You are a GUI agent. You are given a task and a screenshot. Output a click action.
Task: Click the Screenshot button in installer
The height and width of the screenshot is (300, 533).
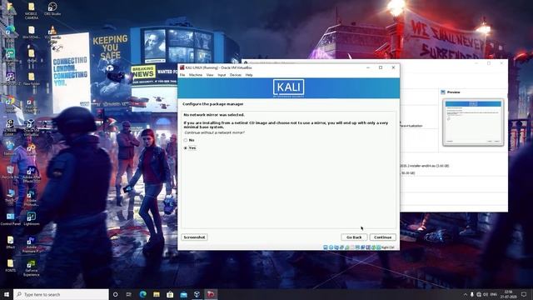(x=194, y=237)
